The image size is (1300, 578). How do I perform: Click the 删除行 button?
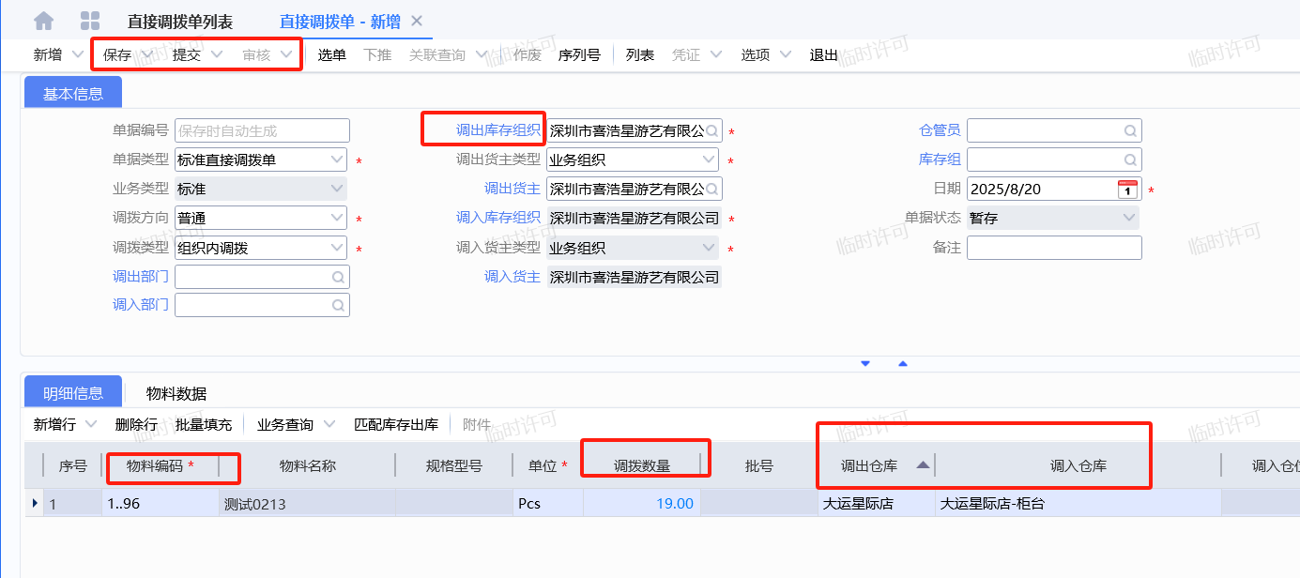click(x=136, y=425)
